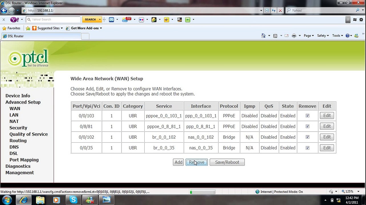Open the Tools menu
The height and width of the screenshot is (205, 366).
[x=337, y=36]
